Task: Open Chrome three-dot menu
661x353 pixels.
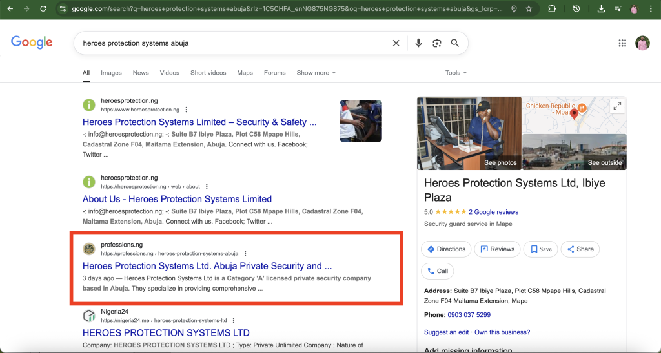Action: pyautogui.click(x=651, y=9)
